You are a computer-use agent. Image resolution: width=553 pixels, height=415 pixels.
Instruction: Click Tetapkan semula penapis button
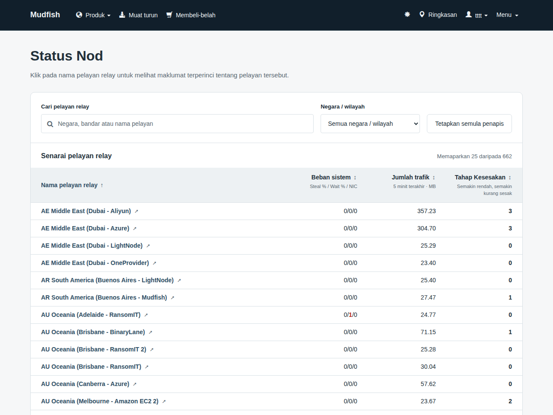pyautogui.click(x=469, y=124)
